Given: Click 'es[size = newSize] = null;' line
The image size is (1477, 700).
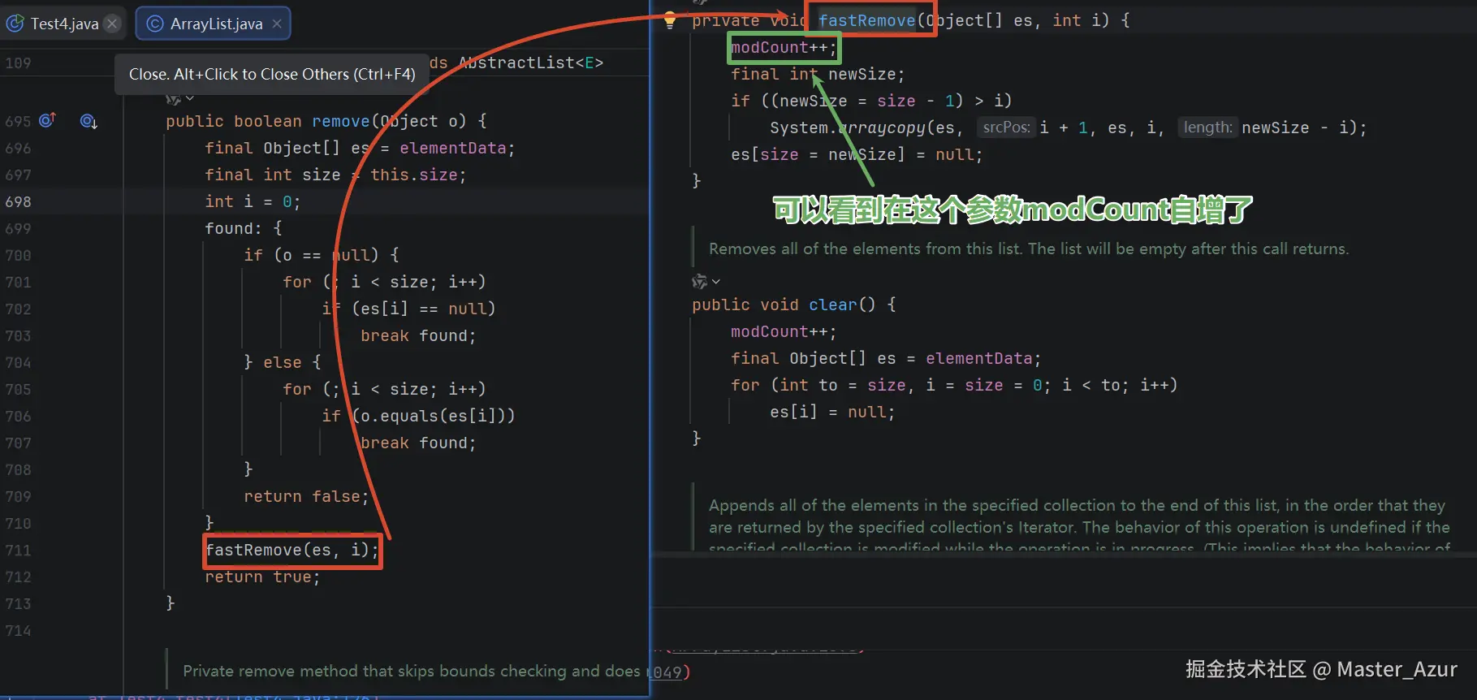Looking at the screenshot, I should [x=857, y=154].
